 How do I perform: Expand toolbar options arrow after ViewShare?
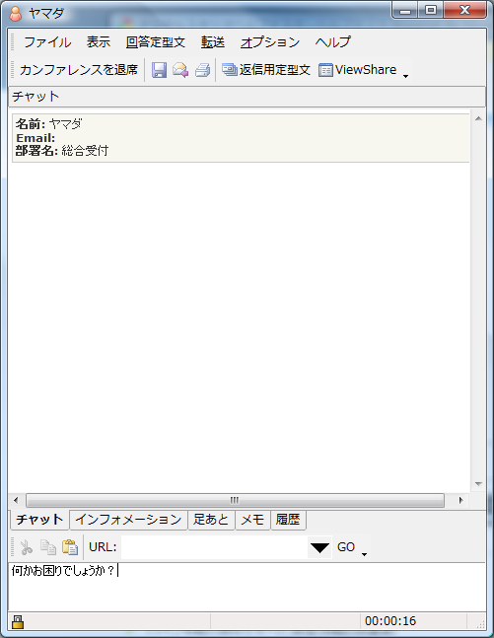click(x=405, y=76)
